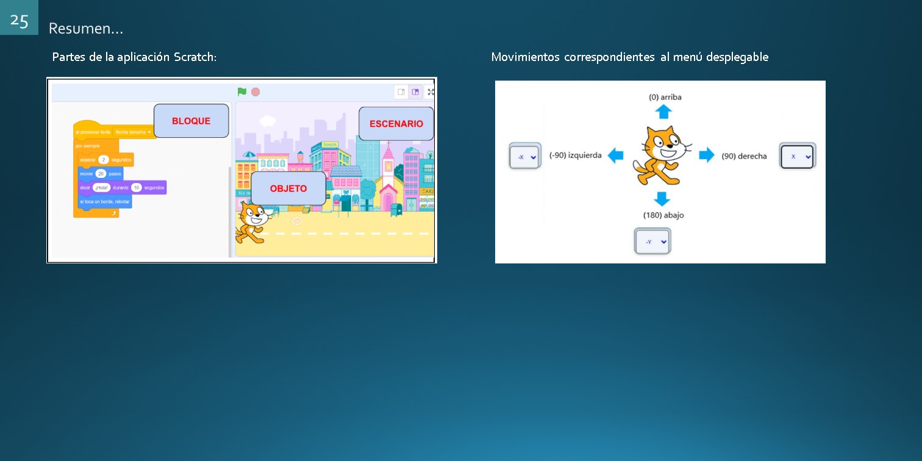The image size is (922, 461).
Task: Select the large stage layout icon
Action: coord(416,92)
